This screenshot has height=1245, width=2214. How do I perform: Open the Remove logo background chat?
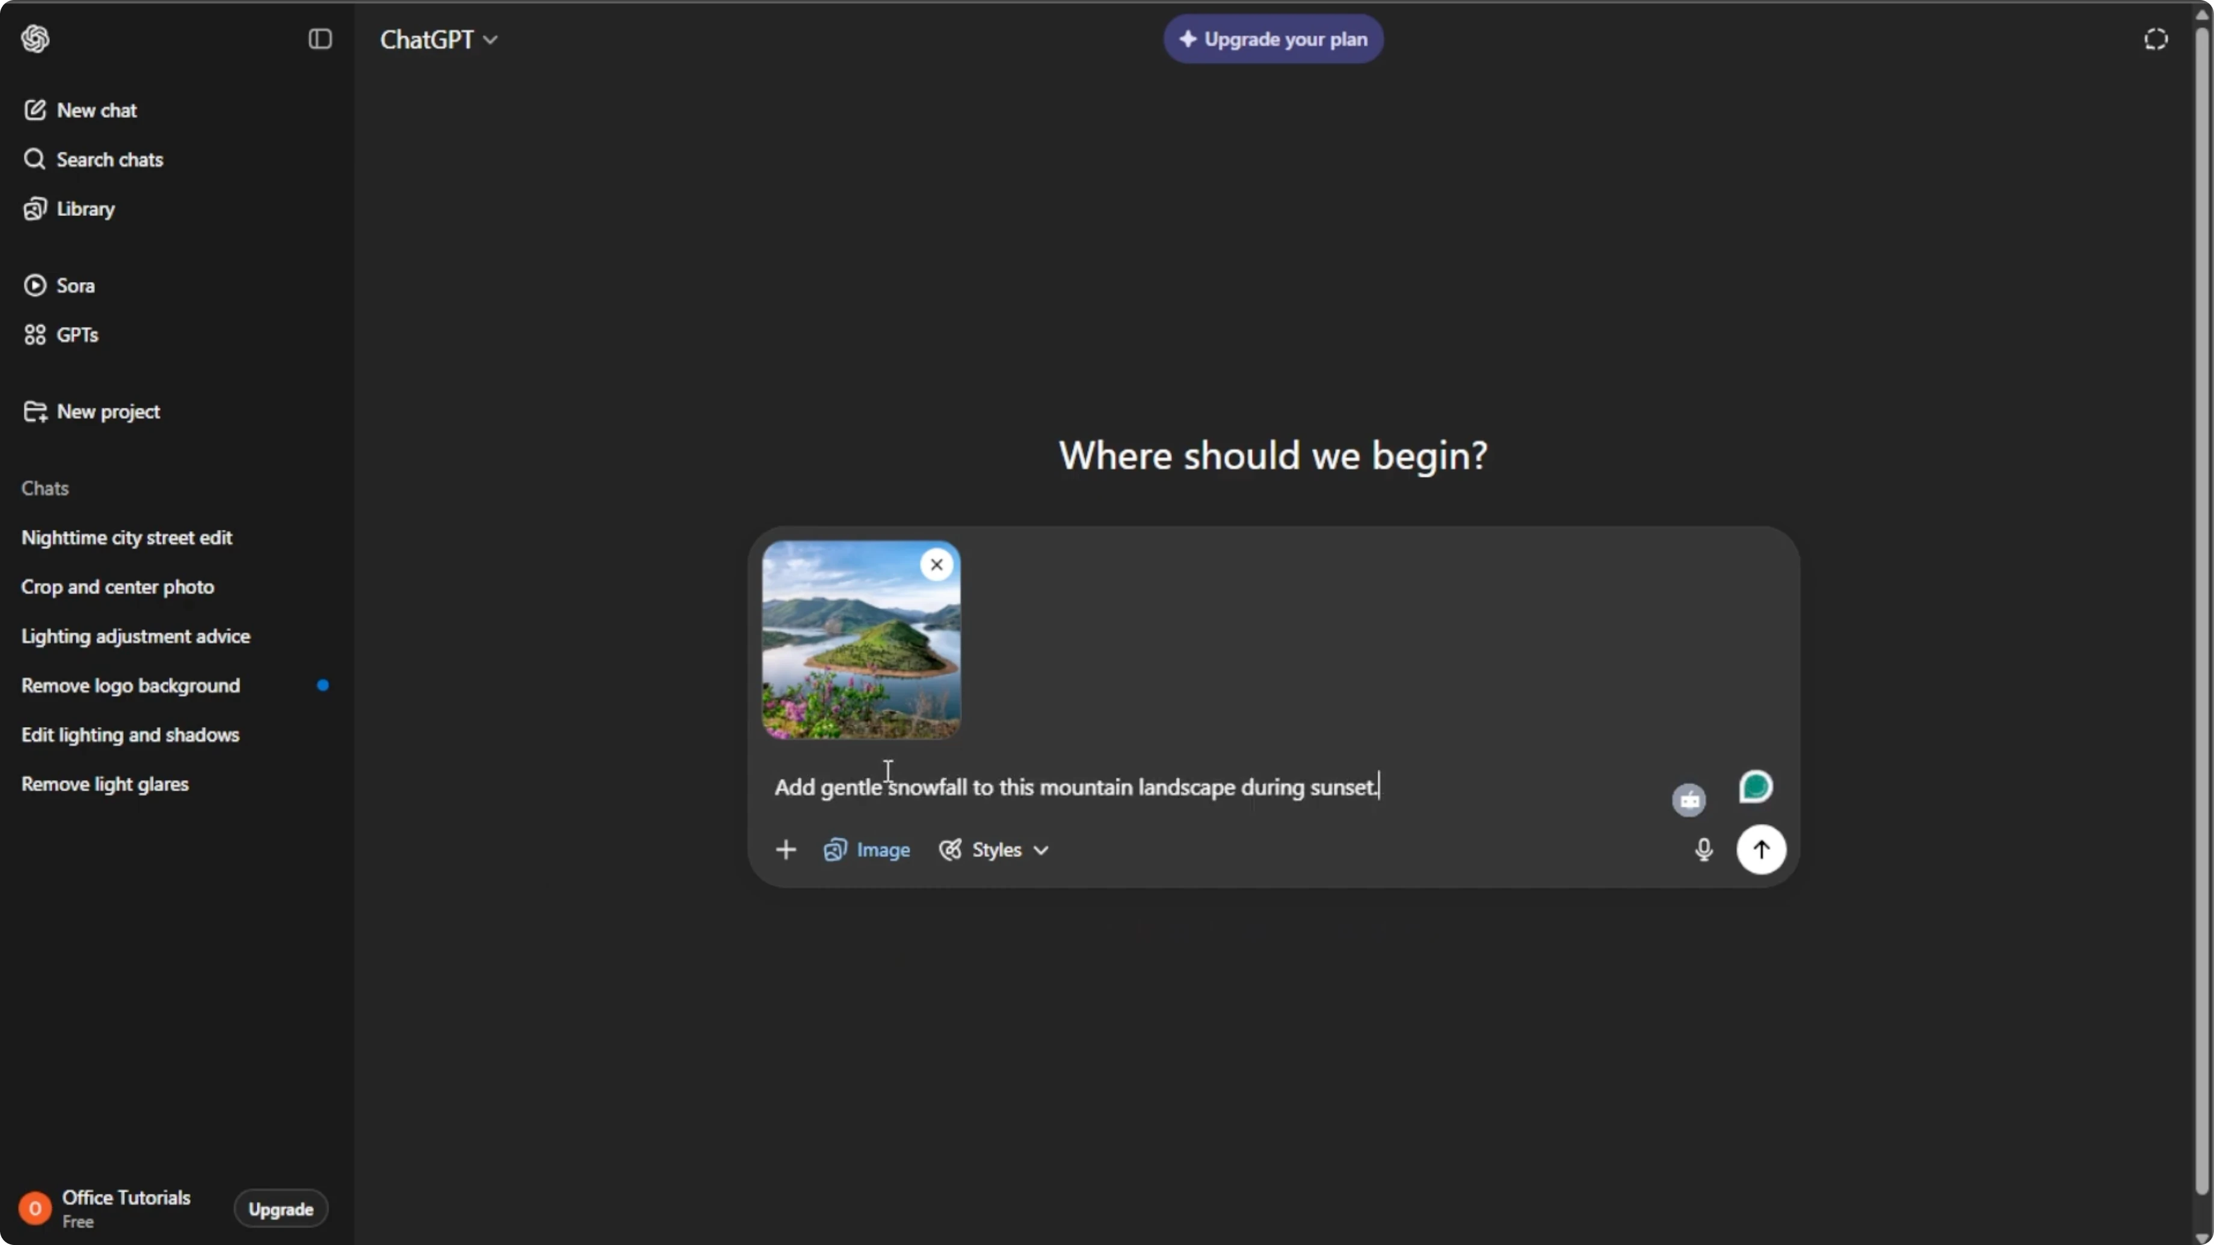[x=131, y=686]
